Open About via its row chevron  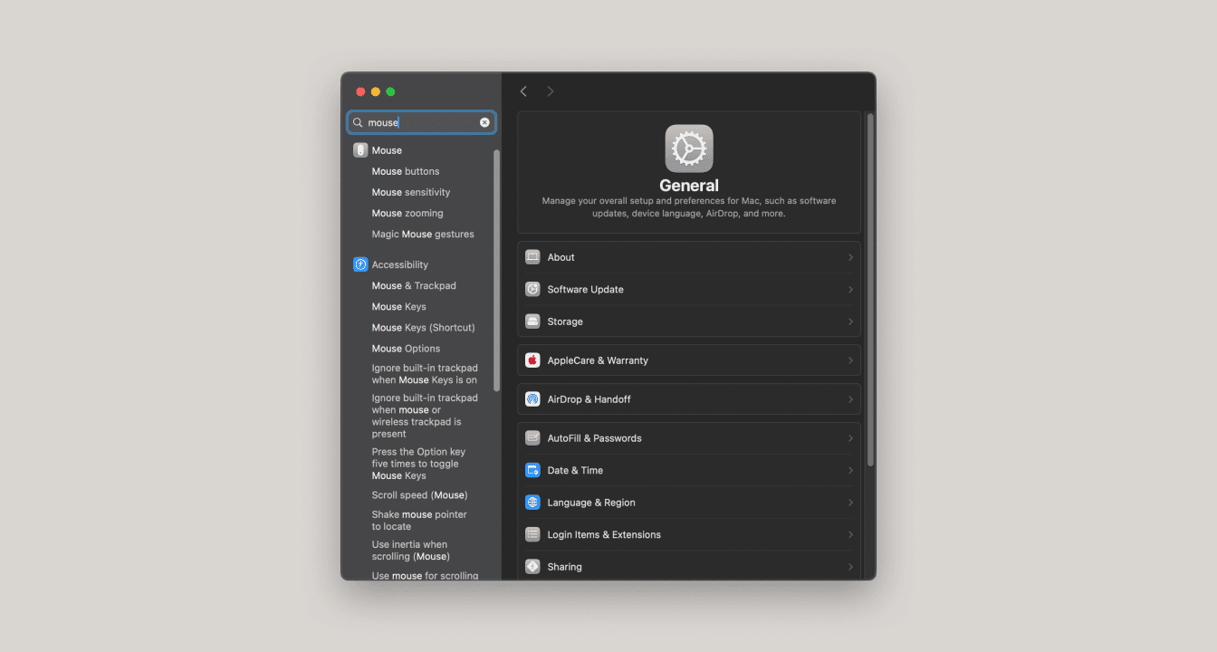click(x=850, y=257)
